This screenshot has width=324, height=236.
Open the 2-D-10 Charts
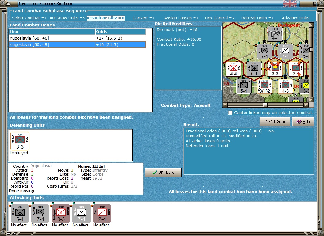[x=275, y=122]
